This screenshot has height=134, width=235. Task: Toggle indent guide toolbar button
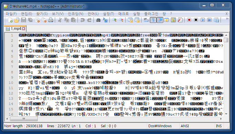160,20
